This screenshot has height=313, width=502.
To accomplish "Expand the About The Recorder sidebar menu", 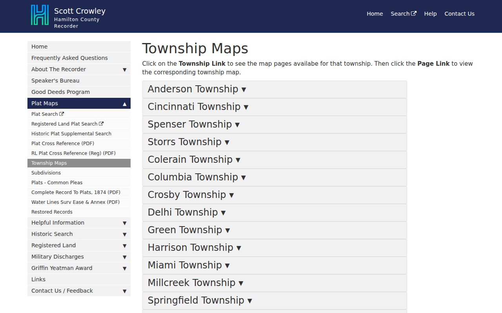I will [79, 69].
